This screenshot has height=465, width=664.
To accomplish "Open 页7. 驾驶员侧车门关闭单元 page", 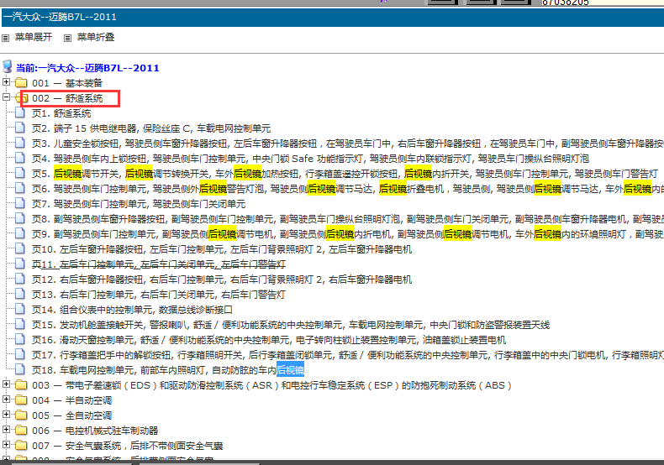I will click(139, 204).
